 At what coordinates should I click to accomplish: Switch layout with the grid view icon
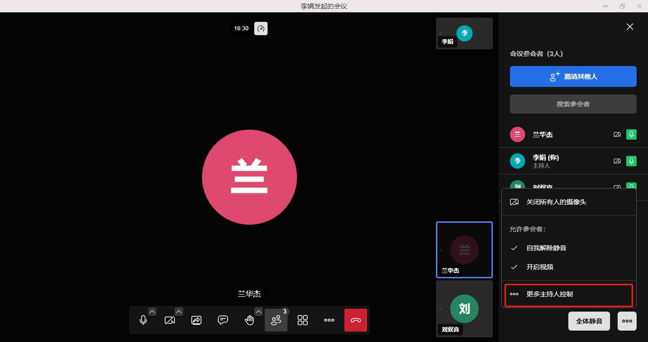tap(303, 320)
